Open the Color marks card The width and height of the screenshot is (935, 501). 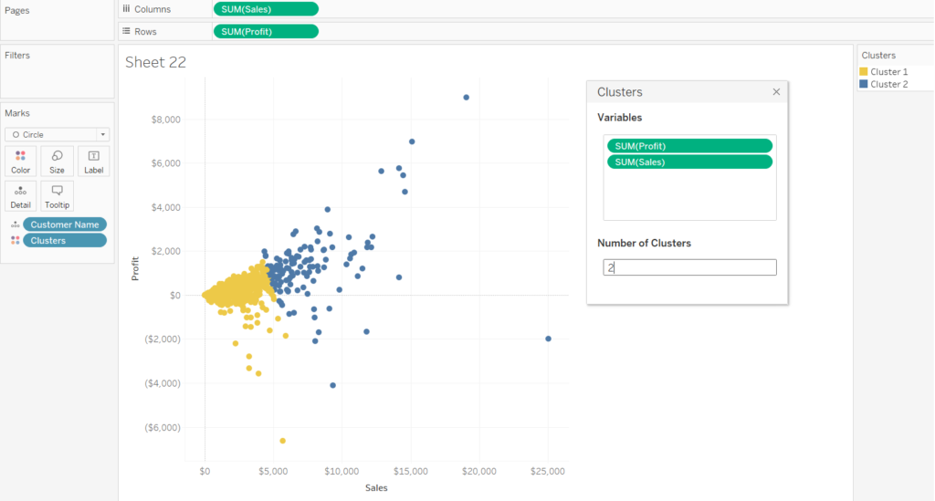coord(20,161)
